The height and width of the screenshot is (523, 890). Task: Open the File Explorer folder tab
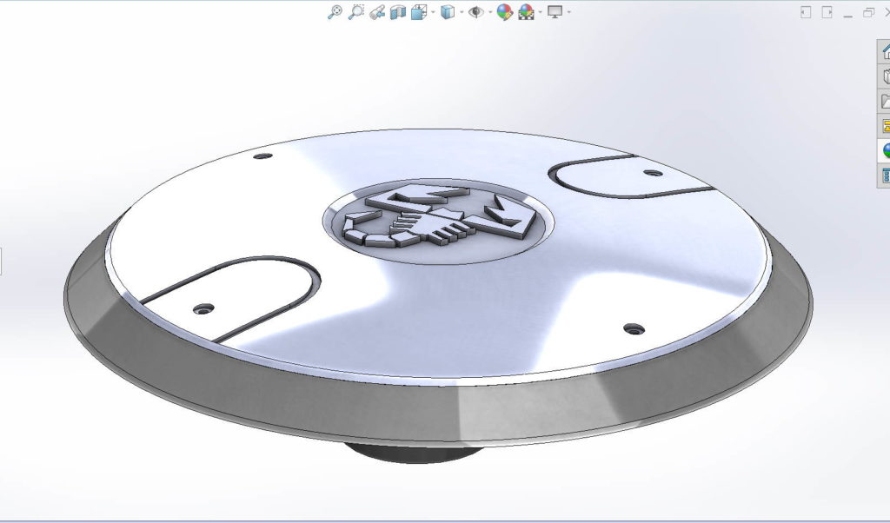coord(884,101)
